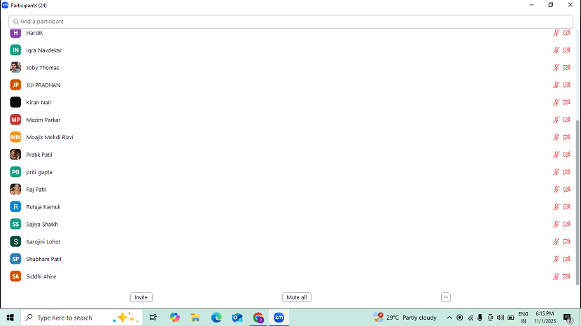Open the three-dots more options menu

pos(445,297)
